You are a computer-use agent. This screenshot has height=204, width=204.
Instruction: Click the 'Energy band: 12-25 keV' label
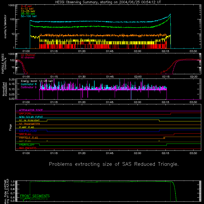(x=37, y=81)
